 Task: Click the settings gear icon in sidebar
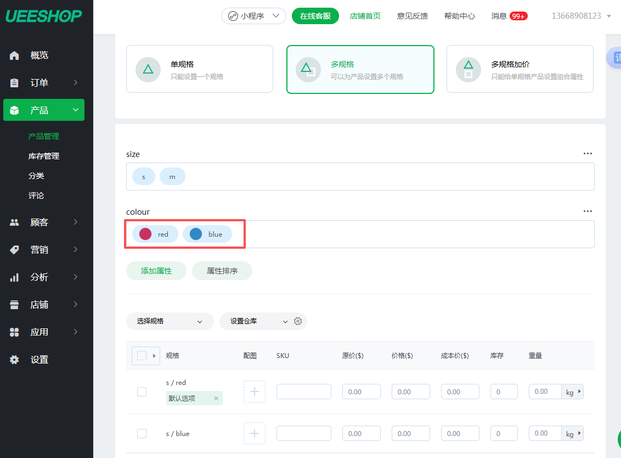pos(15,360)
